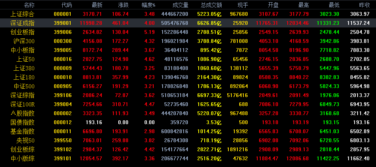The width and height of the screenshot is (376, 167).
Task: Select code 399106 for 深证综指
Action: coord(63,96)
